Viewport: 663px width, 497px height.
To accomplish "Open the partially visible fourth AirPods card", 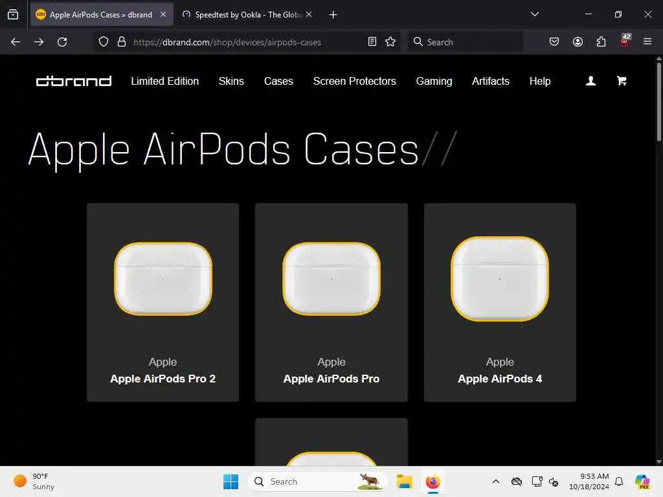I will [x=331, y=442].
